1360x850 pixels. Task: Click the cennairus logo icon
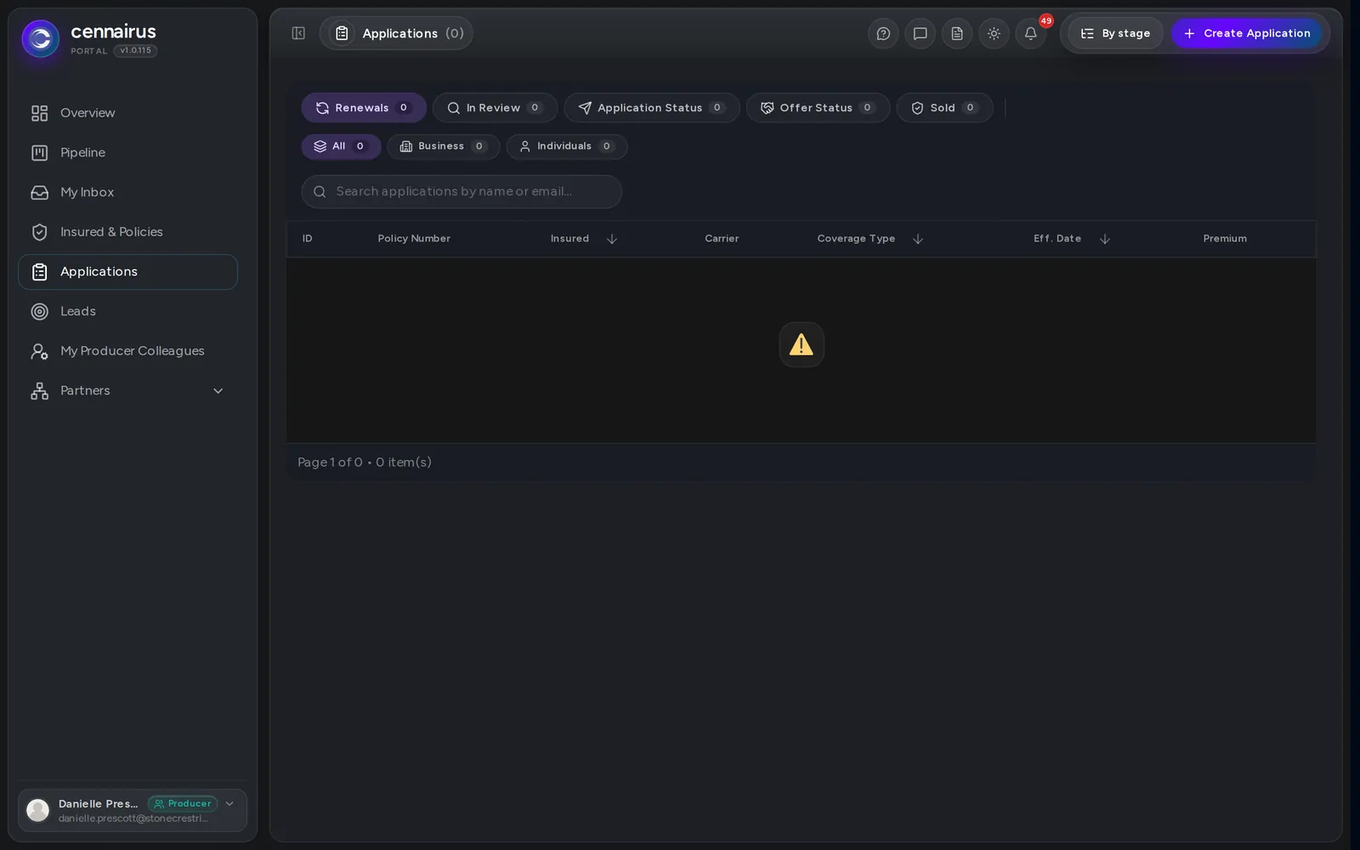40,38
